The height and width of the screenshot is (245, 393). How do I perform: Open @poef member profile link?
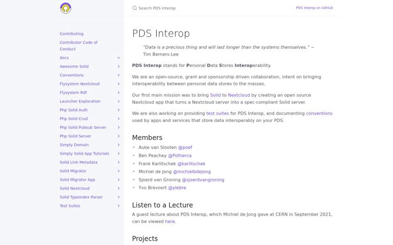pos(185,148)
